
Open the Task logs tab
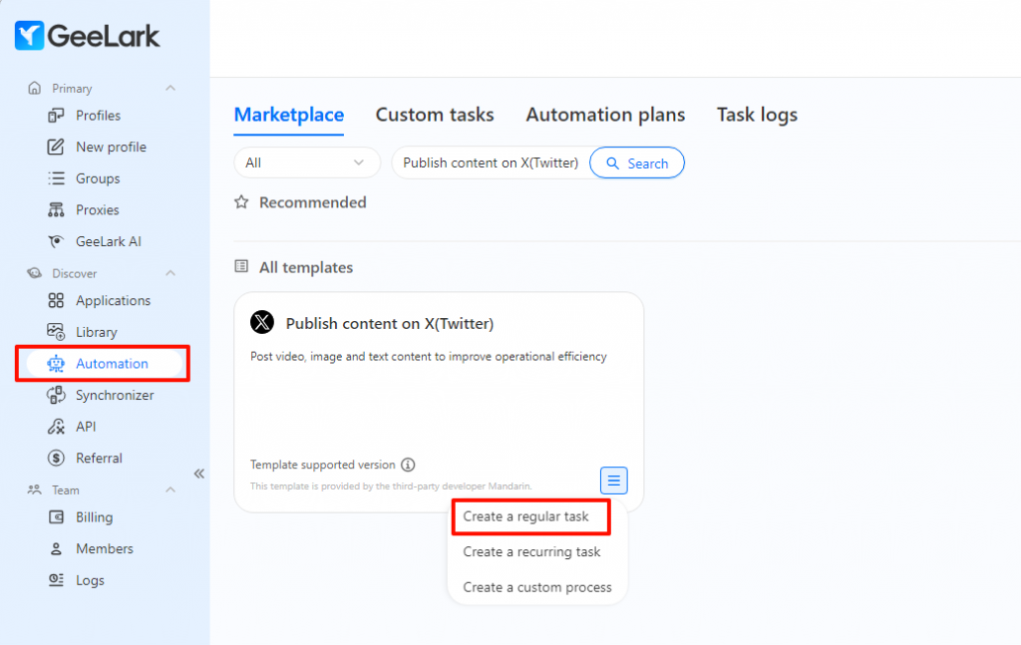(757, 115)
